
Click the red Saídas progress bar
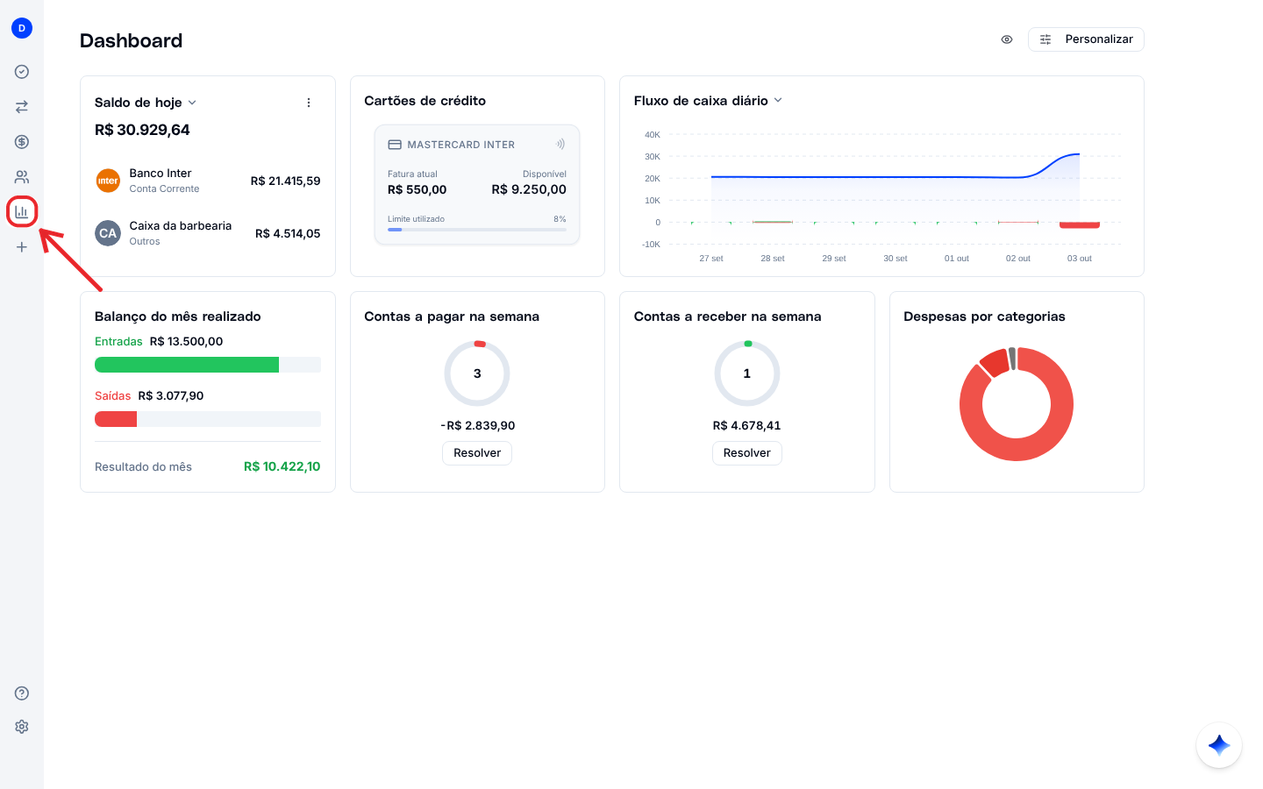click(x=208, y=419)
